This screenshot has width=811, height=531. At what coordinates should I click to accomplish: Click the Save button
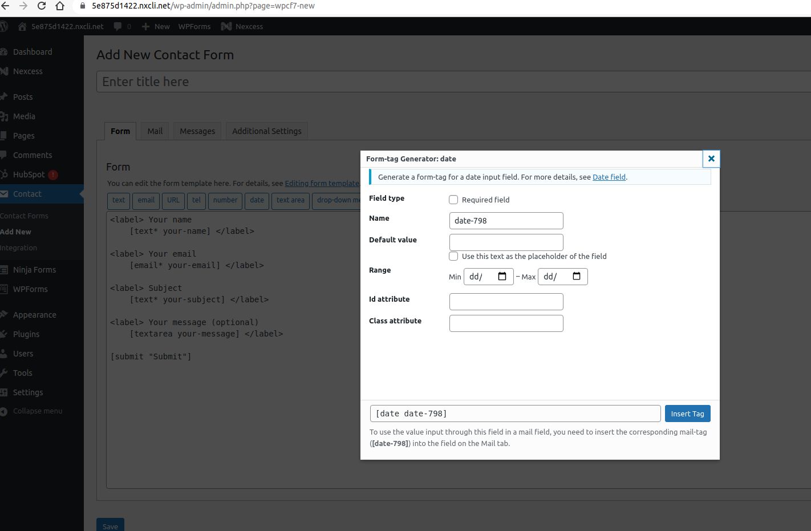click(x=110, y=525)
